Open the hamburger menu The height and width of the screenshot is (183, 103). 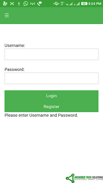click(x=7, y=15)
